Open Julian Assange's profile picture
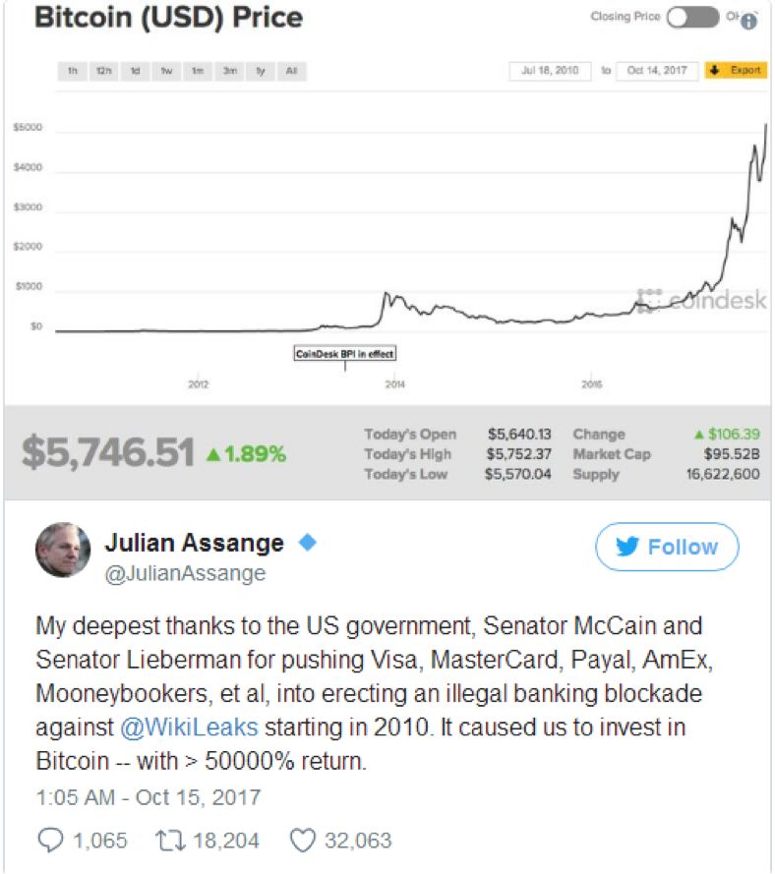The image size is (775, 874). tap(62, 550)
